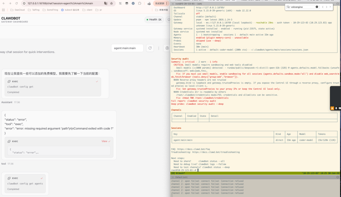
Task: Go to next search match in terminal
Action: [326, 7]
